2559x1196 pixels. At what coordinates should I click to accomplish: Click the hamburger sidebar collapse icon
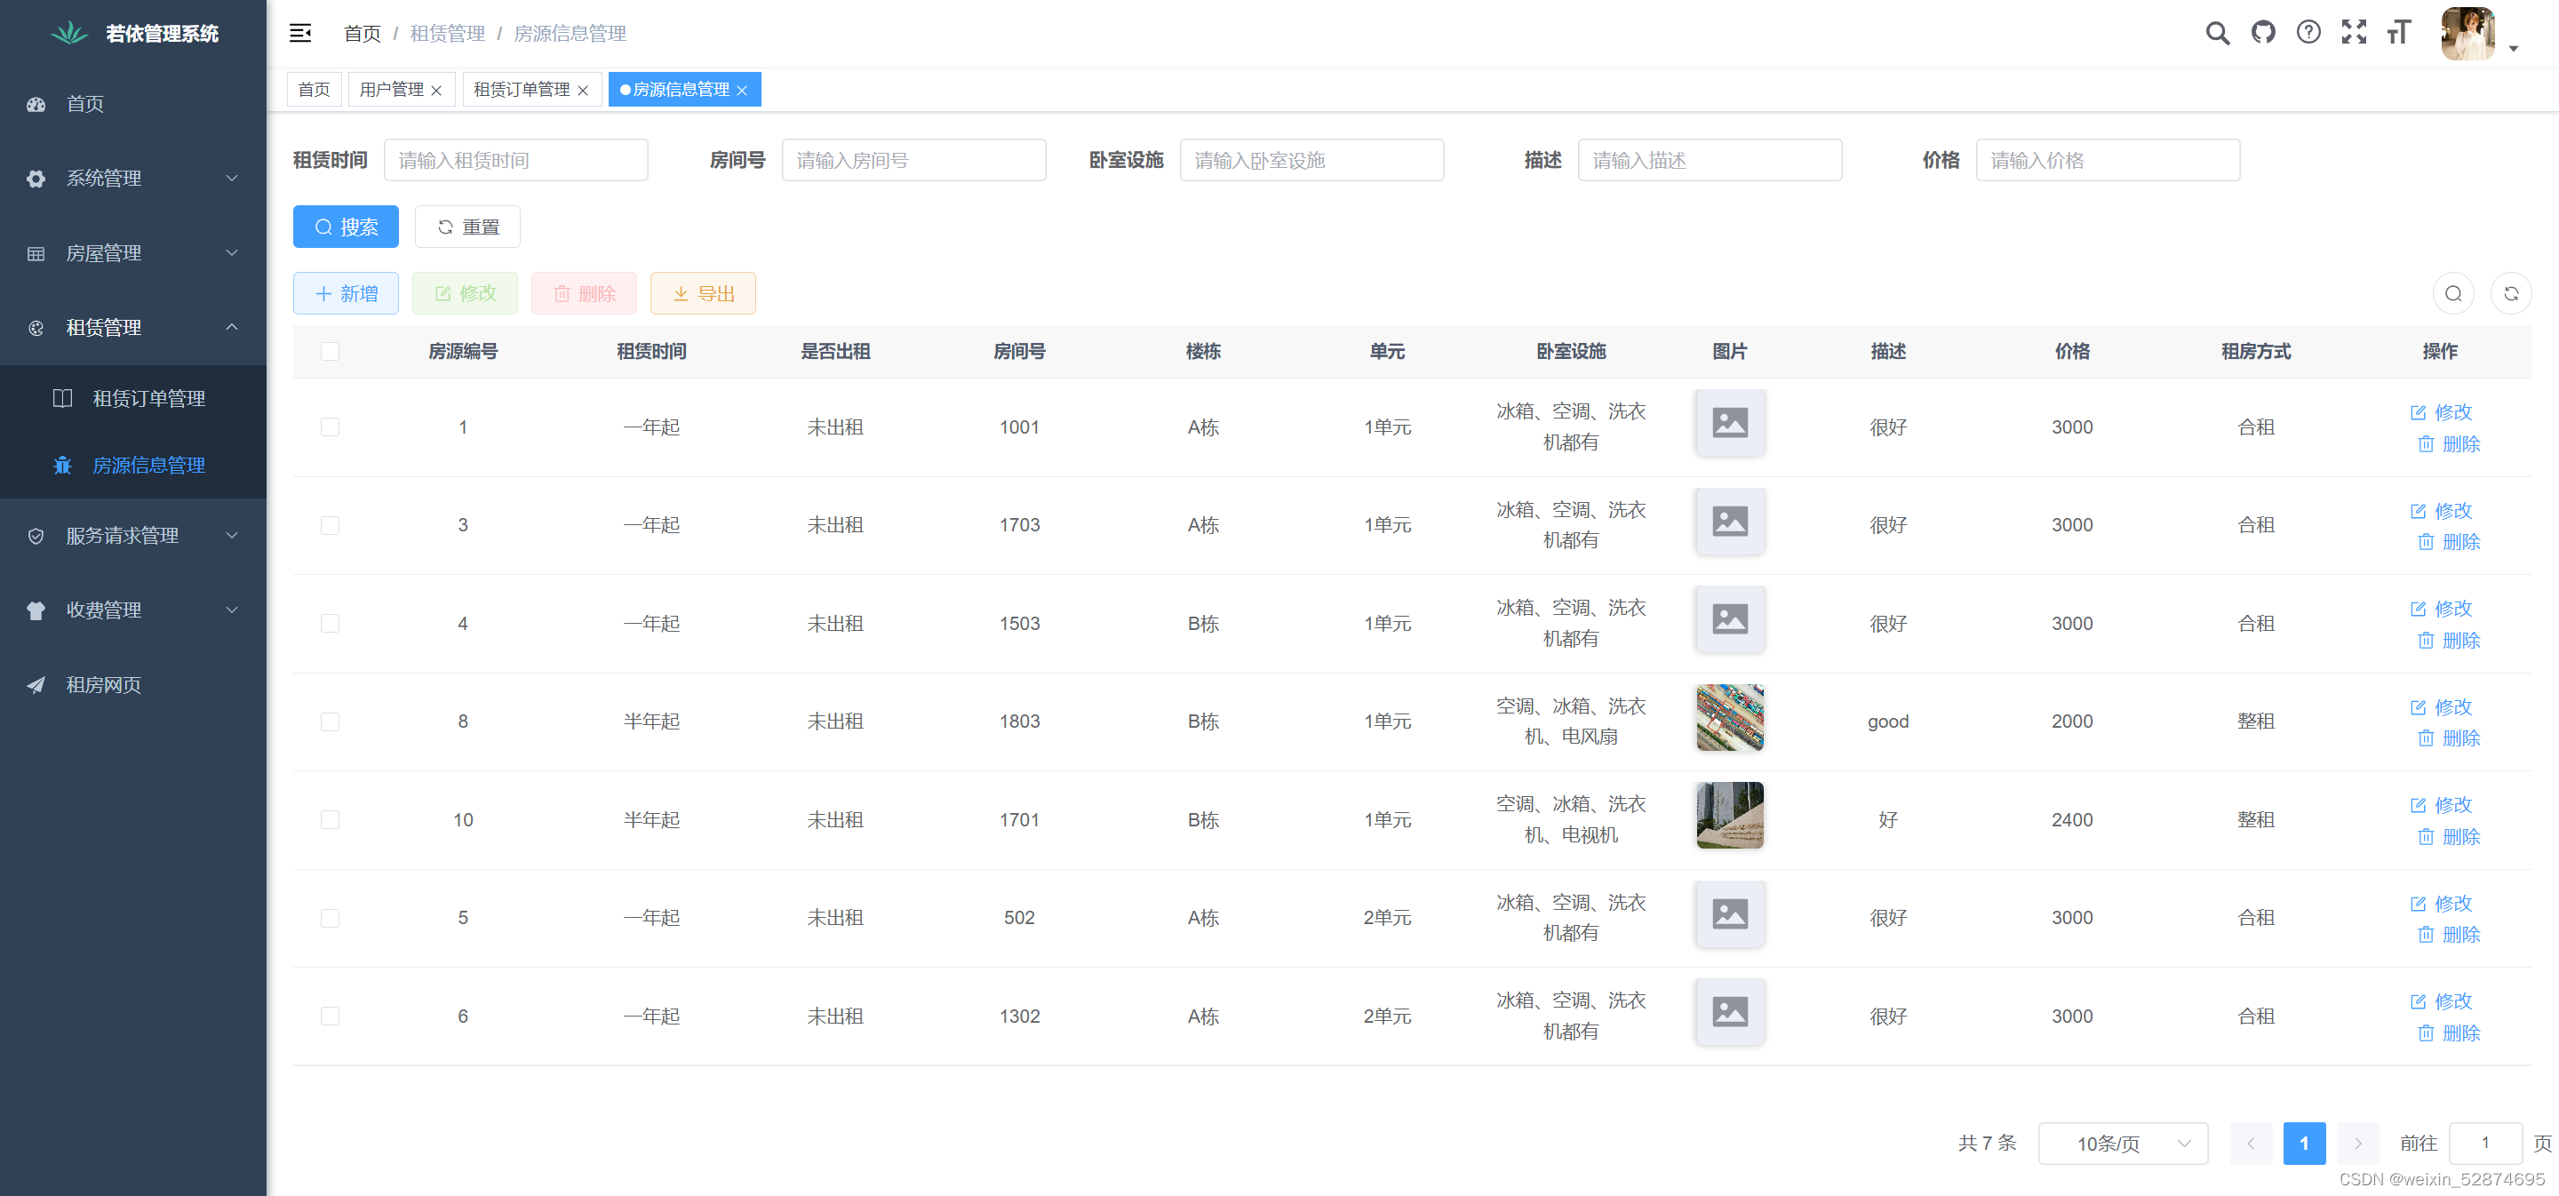[x=300, y=34]
